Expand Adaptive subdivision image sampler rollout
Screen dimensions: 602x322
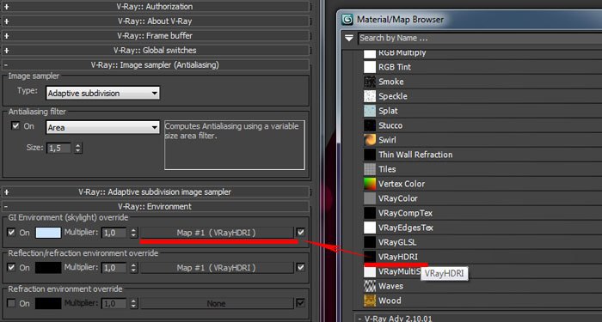[156, 191]
